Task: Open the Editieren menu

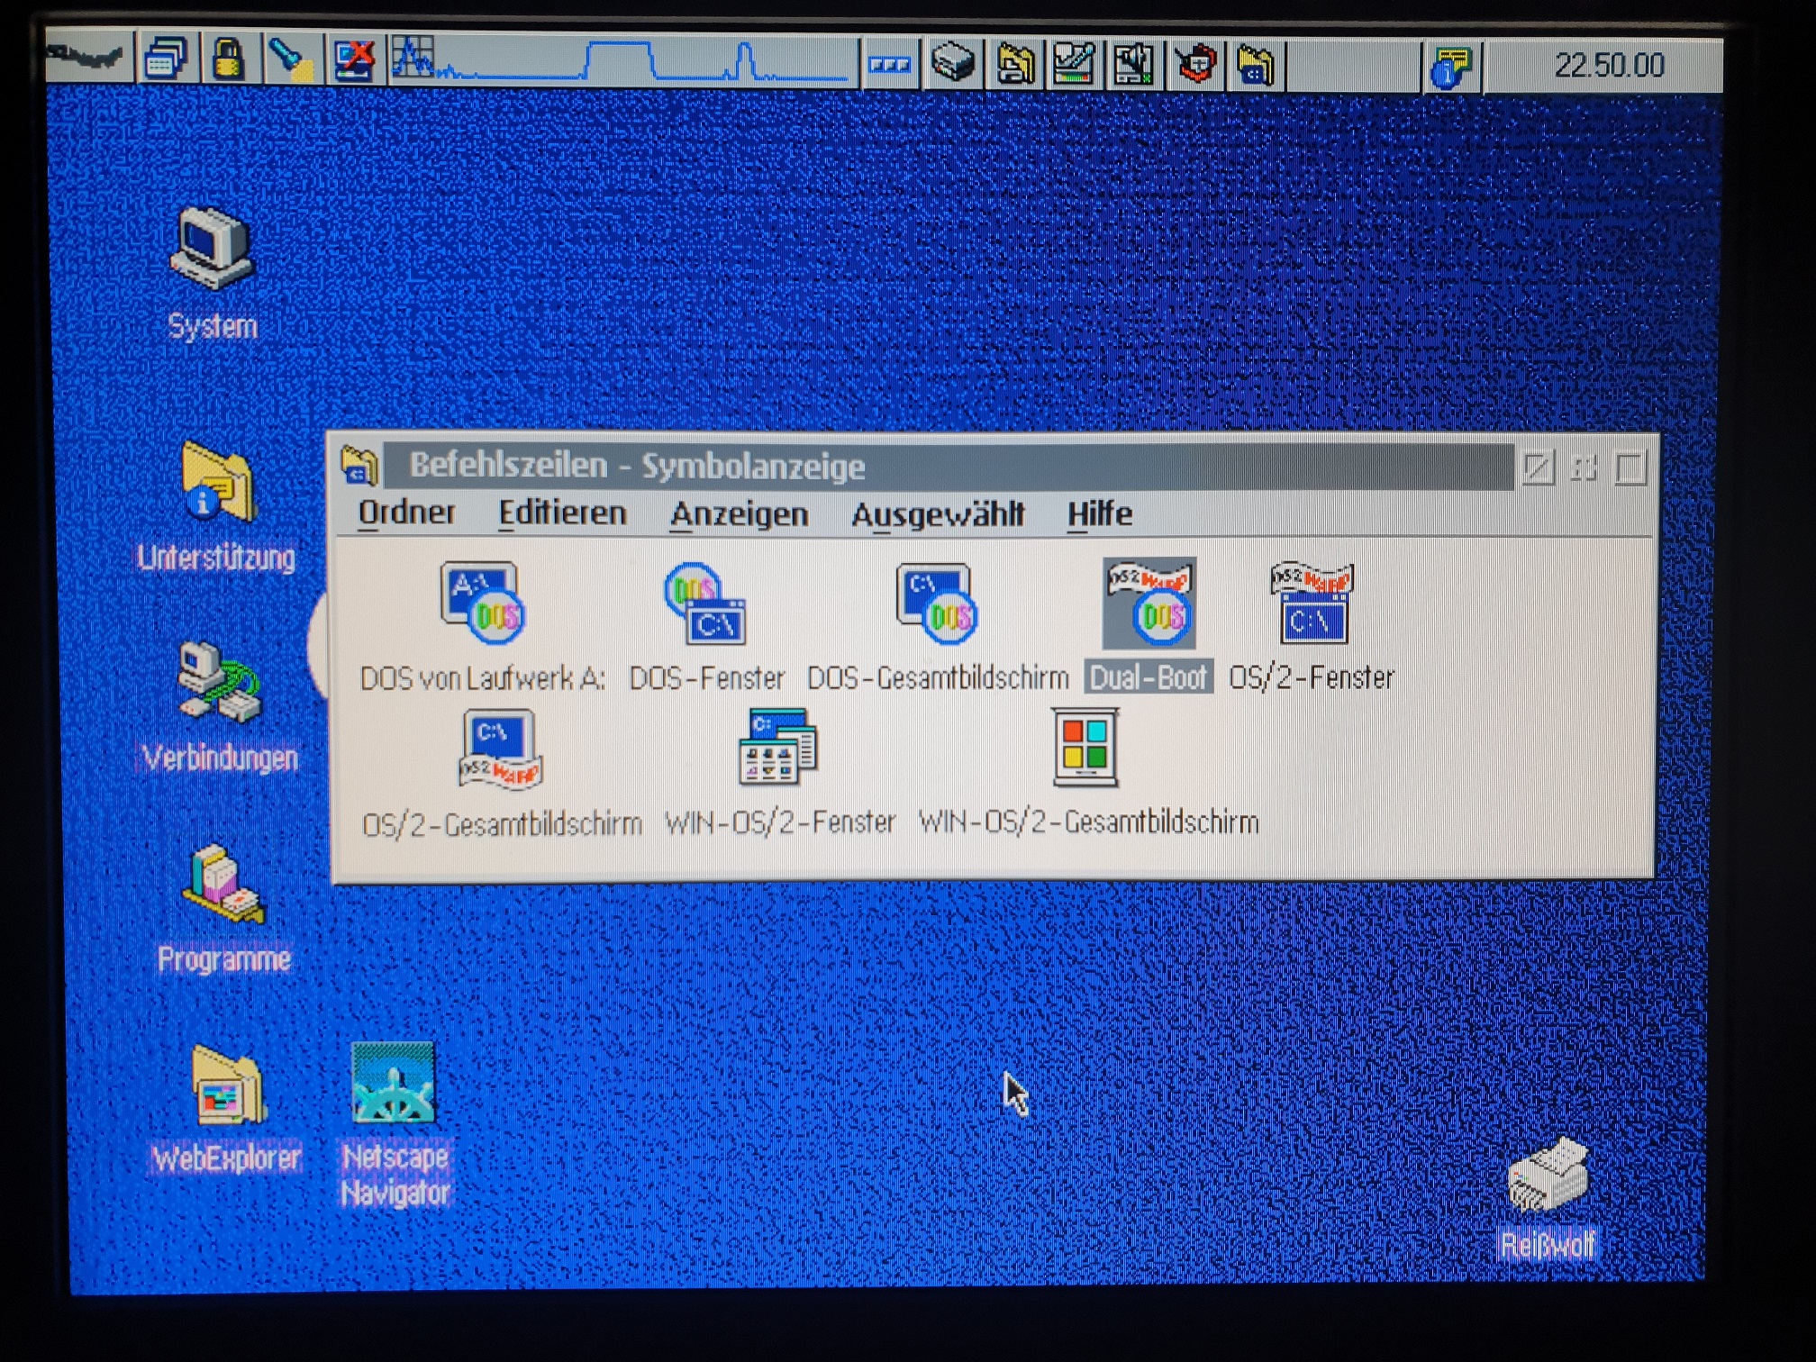Action: pyautogui.click(x=562, y=513)
